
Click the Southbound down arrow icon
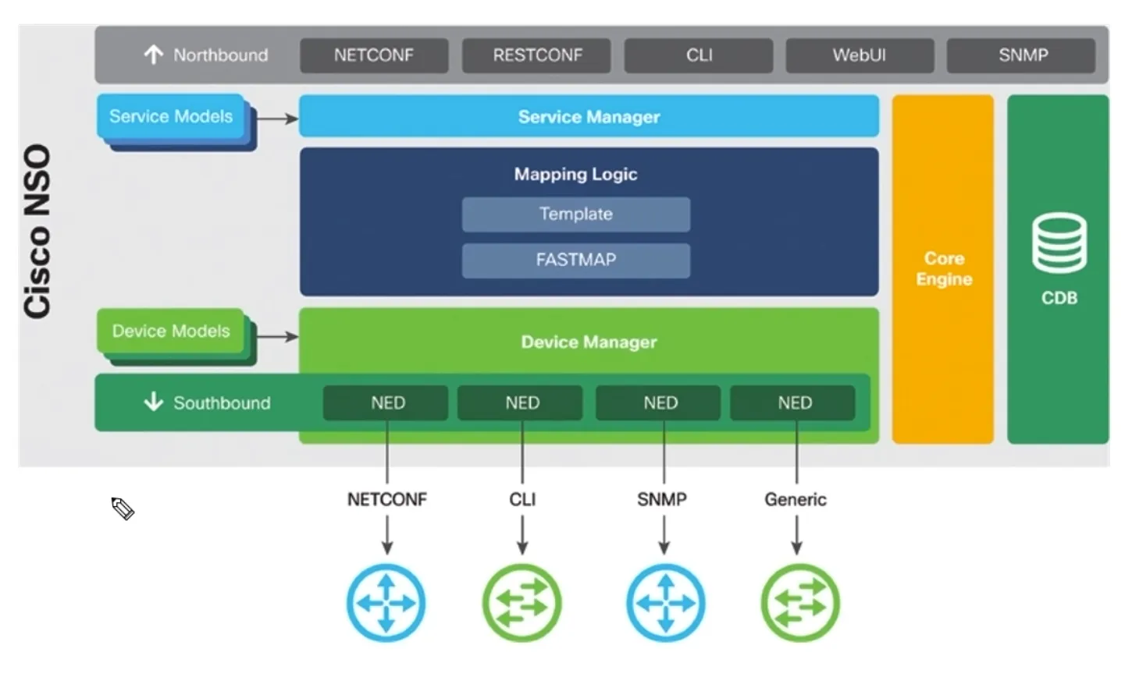pos(153,402)
